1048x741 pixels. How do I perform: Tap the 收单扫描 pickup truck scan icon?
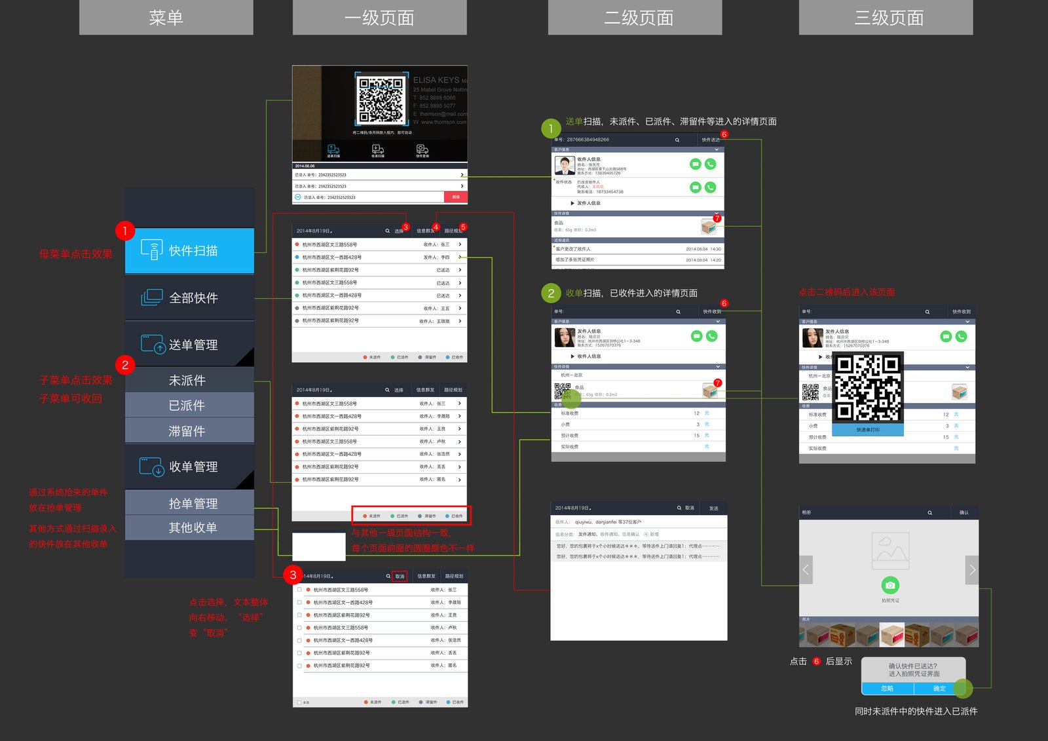pyautogui.click(x=378, y=151)
